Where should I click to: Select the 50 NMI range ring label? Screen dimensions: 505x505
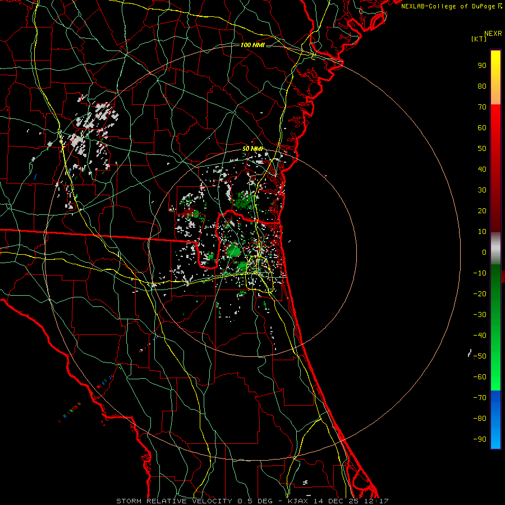[253, 149]
